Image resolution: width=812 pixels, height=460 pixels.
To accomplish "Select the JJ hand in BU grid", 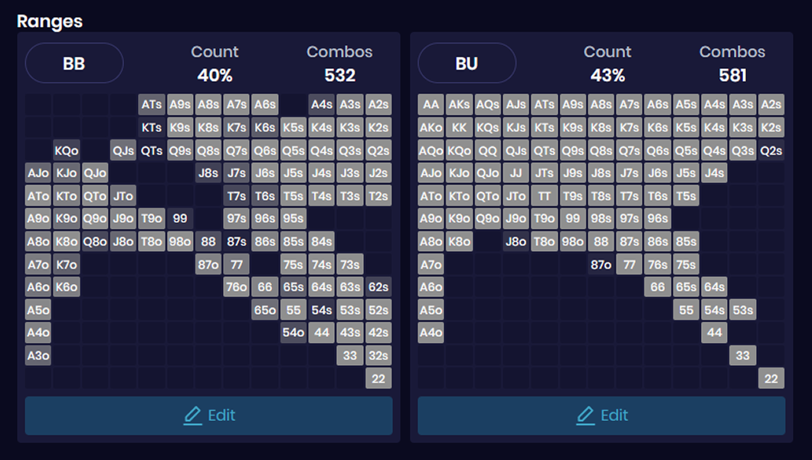I will point(516,173).
